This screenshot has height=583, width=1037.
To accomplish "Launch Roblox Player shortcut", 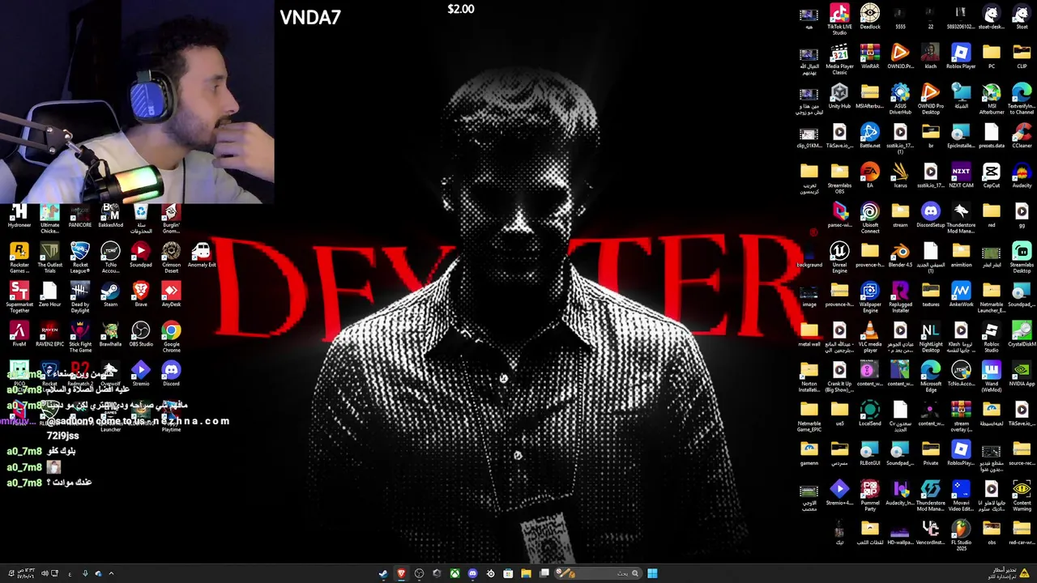I will pos(961,57).
